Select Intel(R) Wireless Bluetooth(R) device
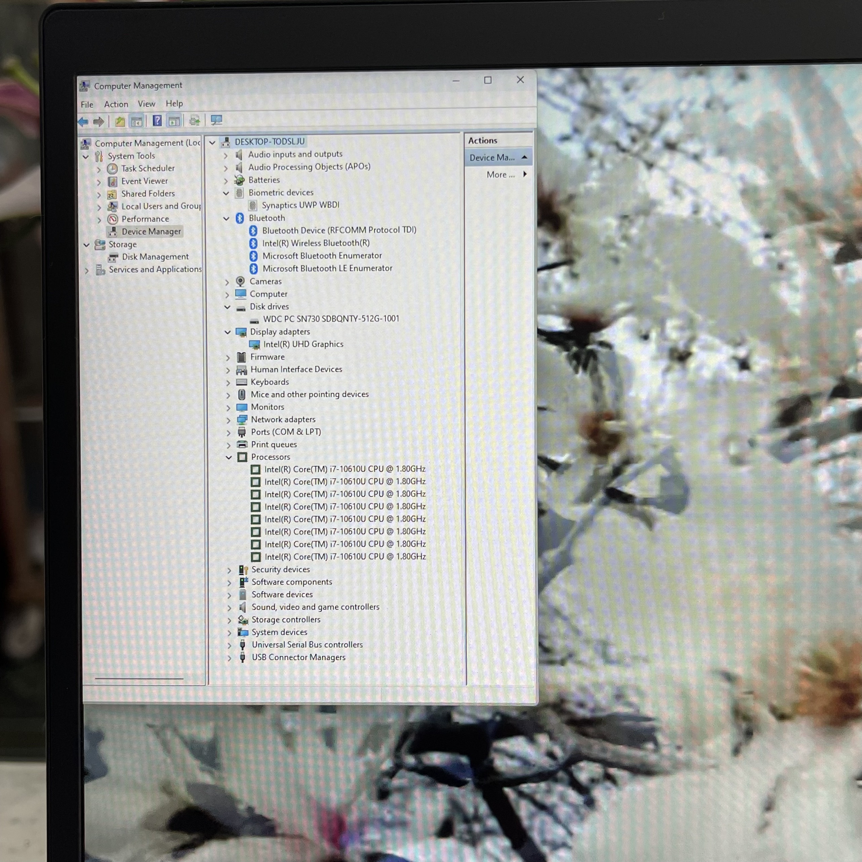This screenshot has height=862, width=862. click(316, 243)
